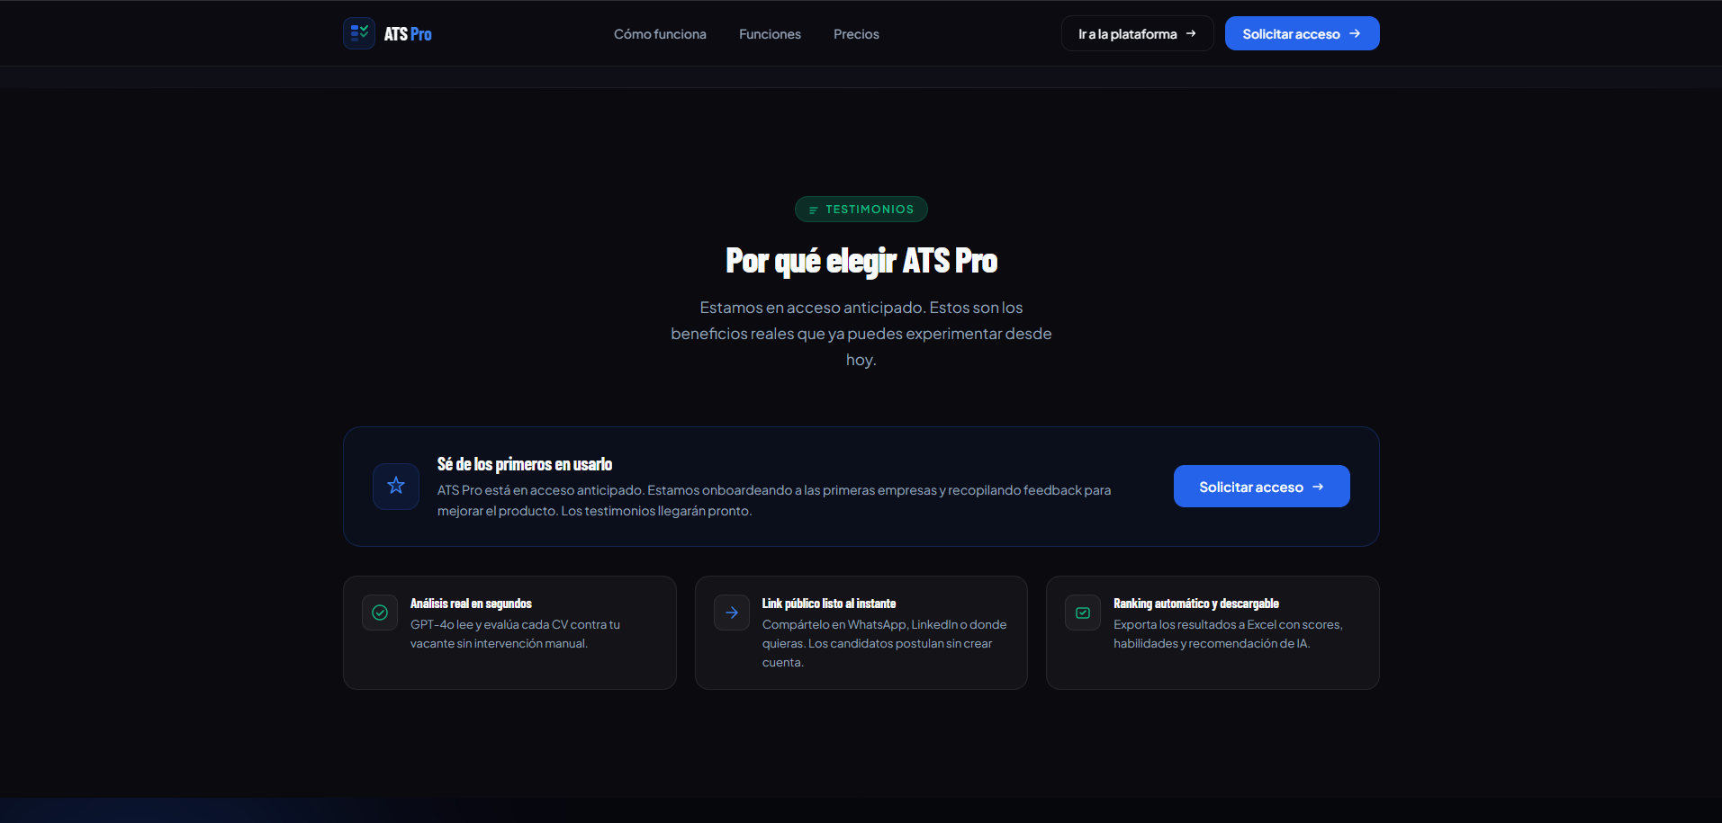Image resolution: width=1722 pixels, height=823 pixels.
Task: Click the star icon in early access card
Action: click(396, 487)
